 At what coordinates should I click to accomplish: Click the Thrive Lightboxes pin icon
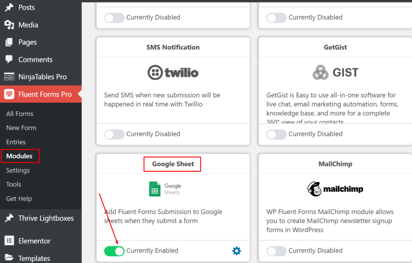coord(9,218)
